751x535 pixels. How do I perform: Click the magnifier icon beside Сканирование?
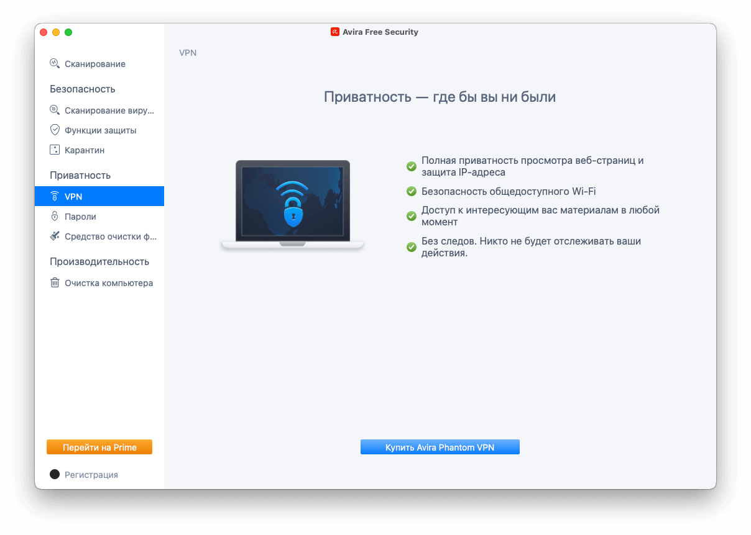(55, 63)
